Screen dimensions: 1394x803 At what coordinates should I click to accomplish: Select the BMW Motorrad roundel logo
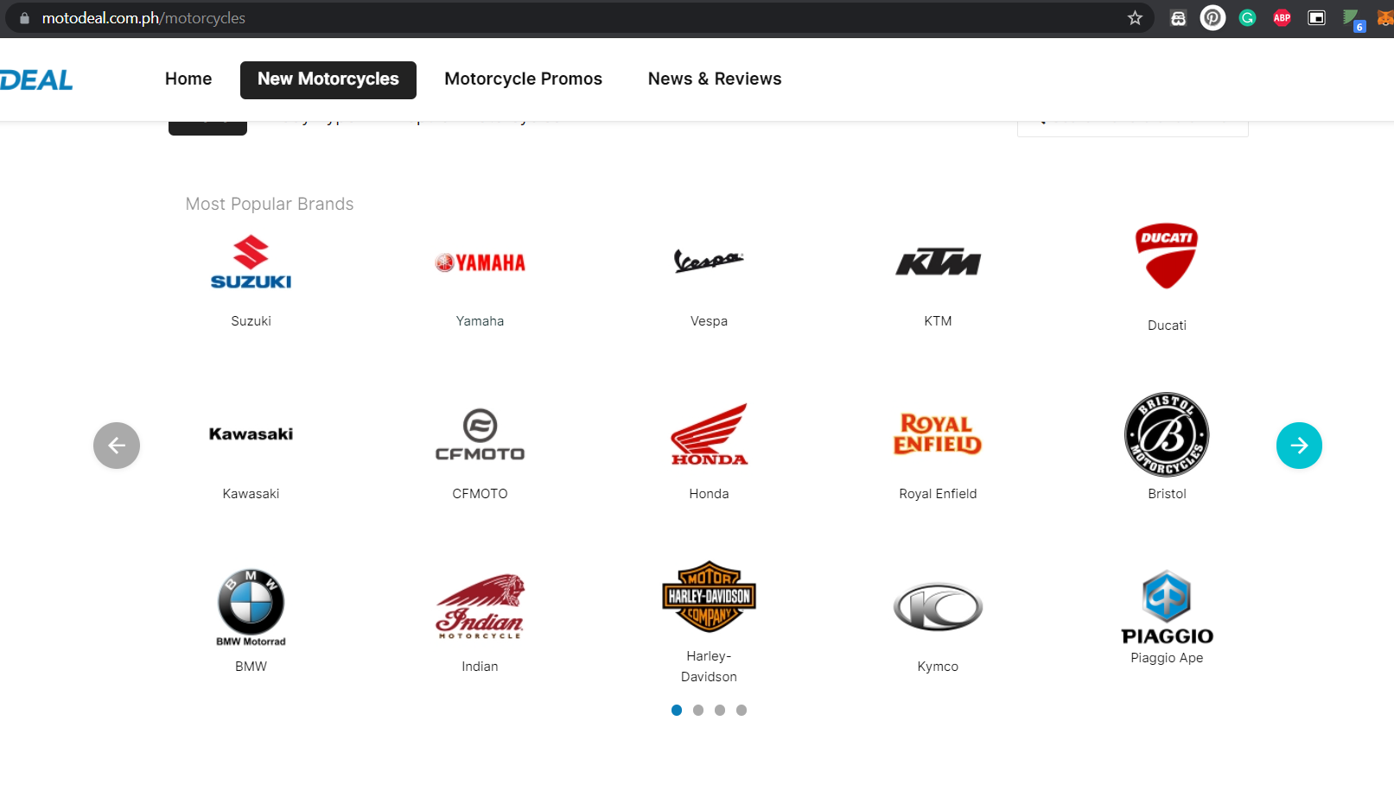[x=251, y=607]
